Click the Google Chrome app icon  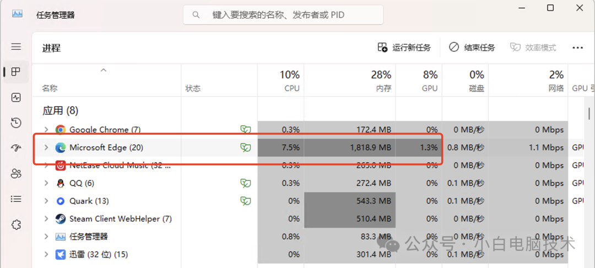pos(60,130)
